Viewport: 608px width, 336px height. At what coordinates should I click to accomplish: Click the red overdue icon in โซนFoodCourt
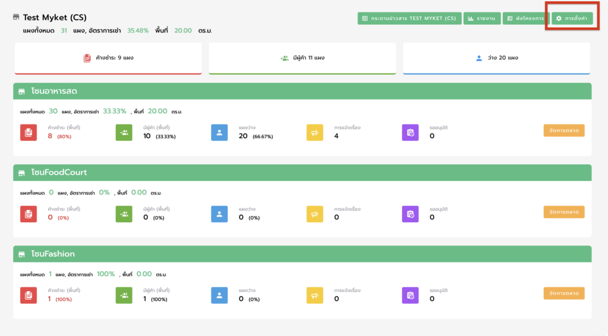[28, 214]
